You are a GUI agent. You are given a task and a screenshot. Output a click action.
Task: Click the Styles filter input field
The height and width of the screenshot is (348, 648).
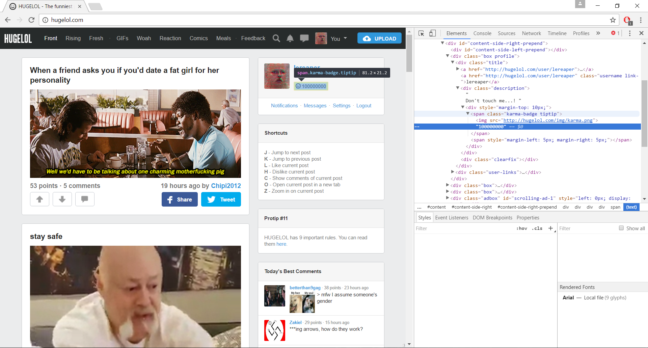pos(464,229)
